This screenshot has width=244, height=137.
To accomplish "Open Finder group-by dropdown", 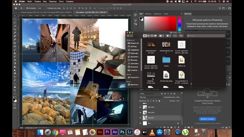I will (x=161, y=36).
